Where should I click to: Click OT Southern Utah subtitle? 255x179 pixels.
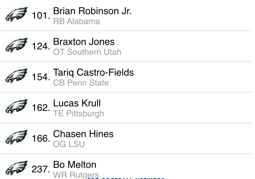87,52
